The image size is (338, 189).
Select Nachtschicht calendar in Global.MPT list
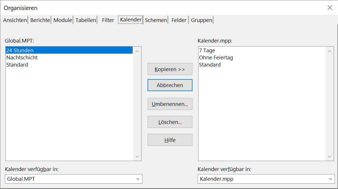(69, 57)
